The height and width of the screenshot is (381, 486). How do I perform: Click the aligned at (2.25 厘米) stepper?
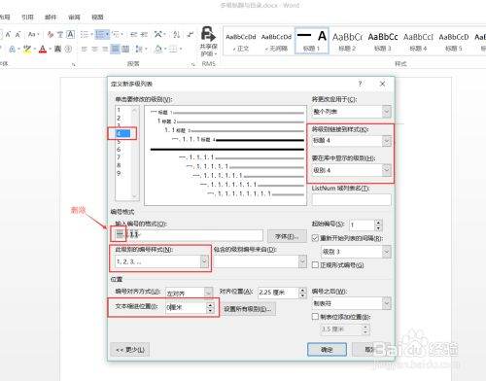coord(302,293)
